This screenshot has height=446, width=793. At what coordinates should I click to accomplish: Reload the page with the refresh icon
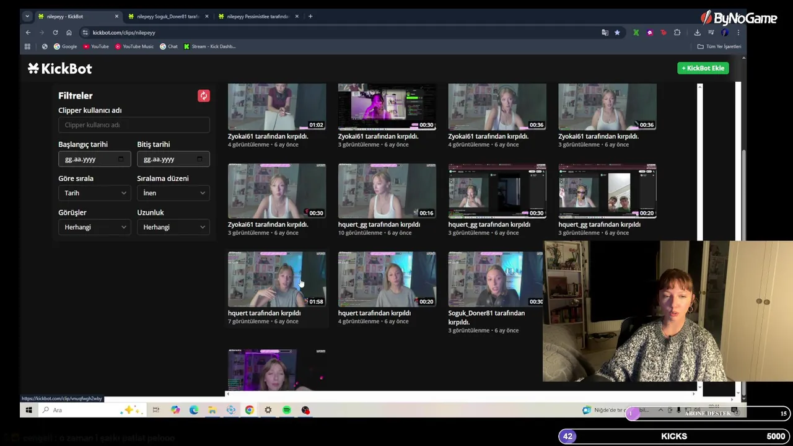[55, 32]
